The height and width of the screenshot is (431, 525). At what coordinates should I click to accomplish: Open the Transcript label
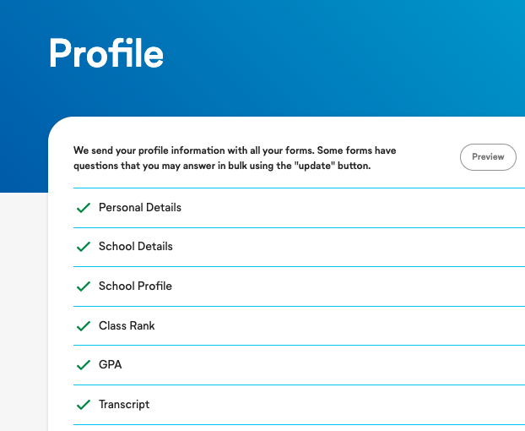pos(124,404)
